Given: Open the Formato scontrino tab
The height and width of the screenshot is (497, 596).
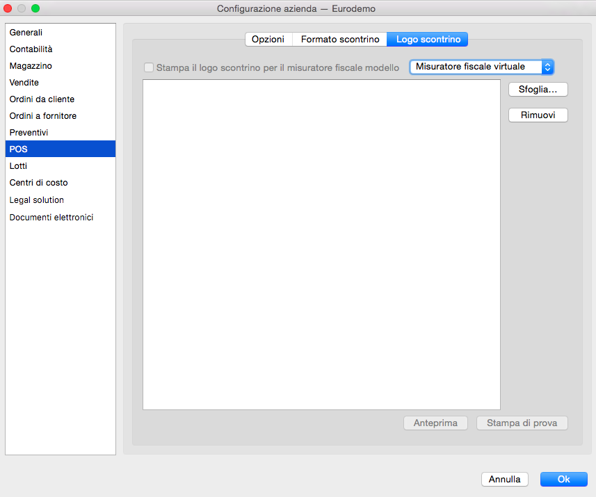Looking at the screenshot, I should point(340,40).
